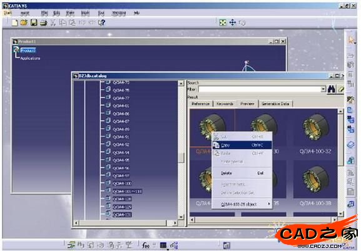Open the Help menu in menu bar
361x251 pixels.
pyautogui.click(x=136, y=13)
